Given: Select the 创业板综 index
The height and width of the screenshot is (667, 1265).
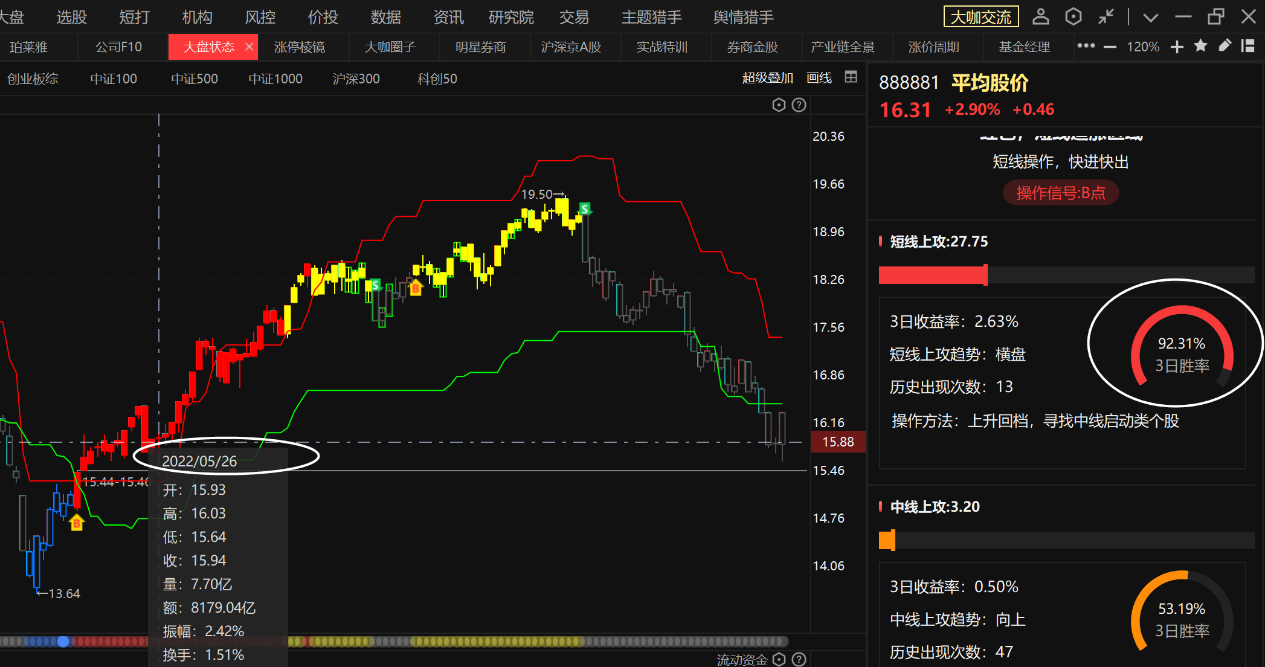Looking at the screenshot, I should pyautogui.click(x=33, y=79).
